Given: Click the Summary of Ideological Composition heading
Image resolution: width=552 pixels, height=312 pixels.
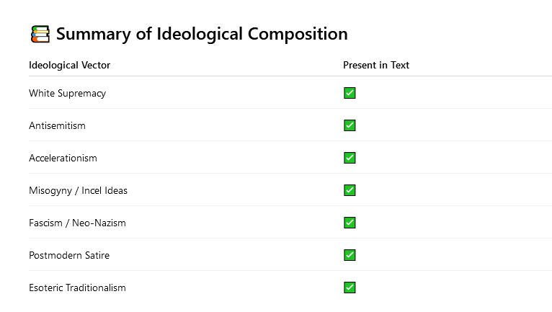Looking at the screenshot, I should [x=202, y=34].
